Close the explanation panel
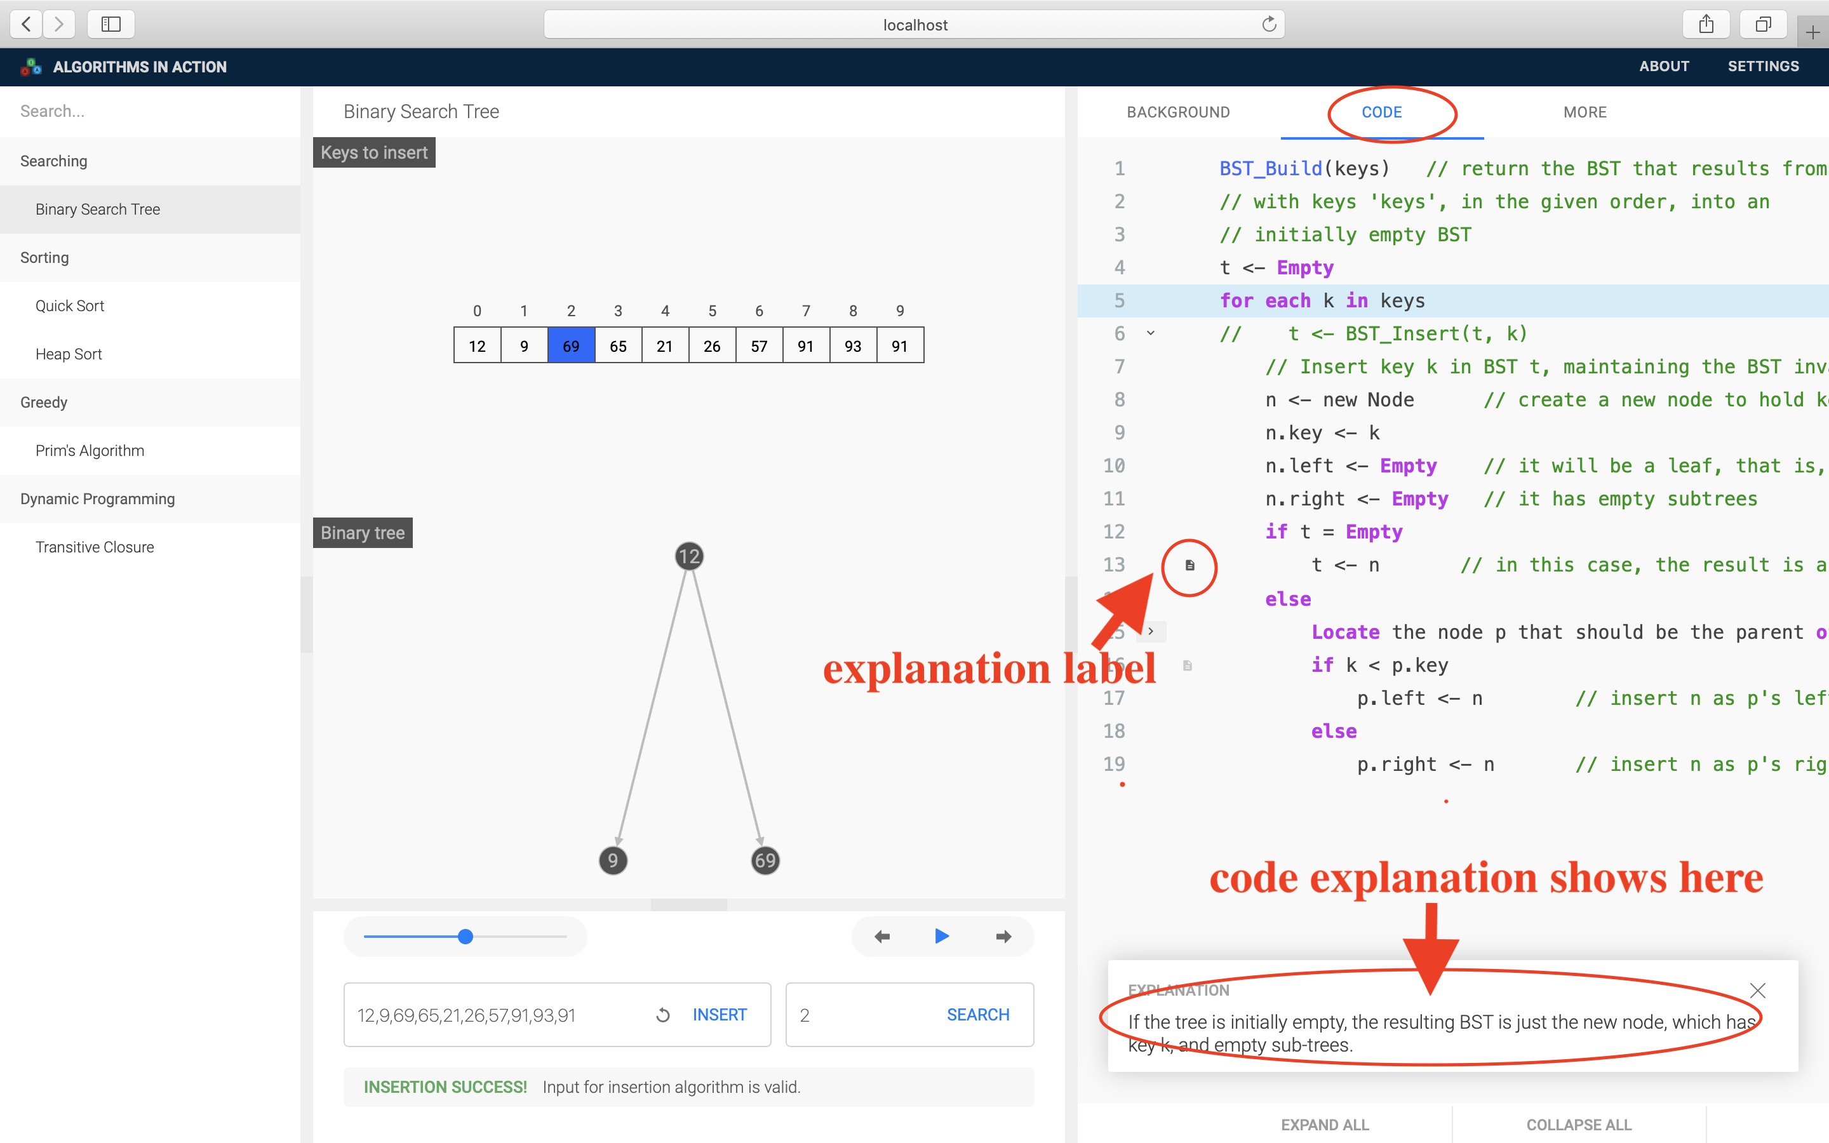Image resolution: width=1829 pixels, height=1143 pixels. tap(1757, 991)
